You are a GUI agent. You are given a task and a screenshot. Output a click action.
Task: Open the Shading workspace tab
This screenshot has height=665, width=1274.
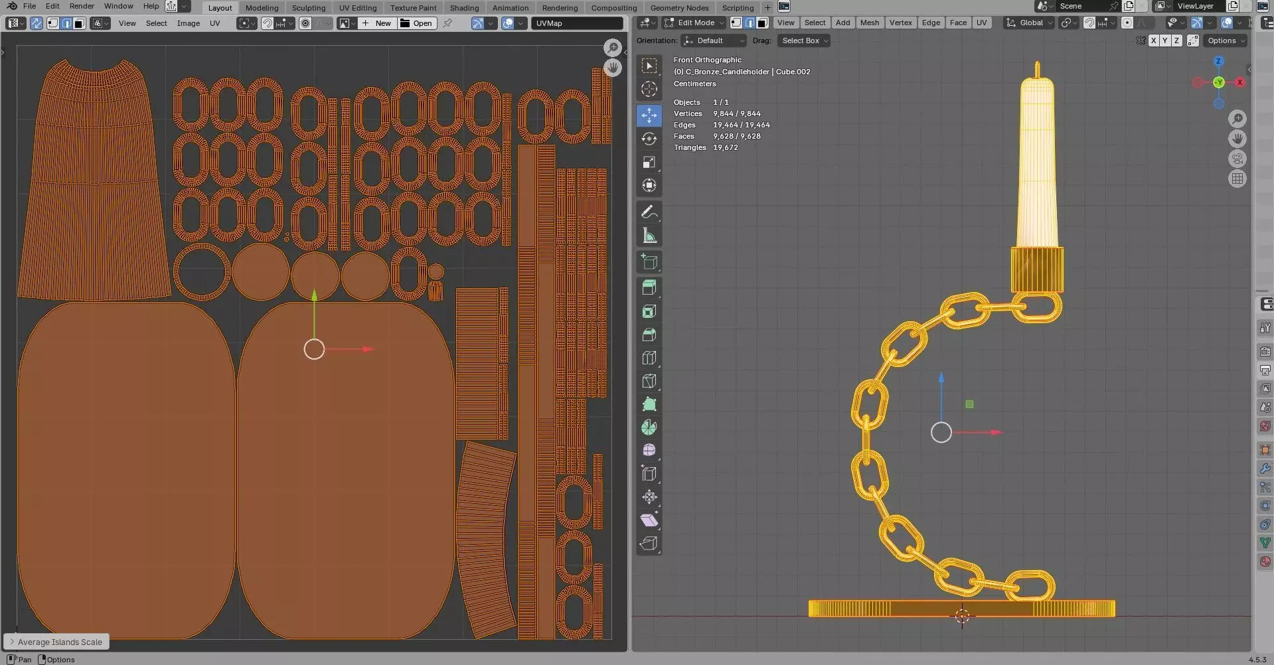(x=464, y=7)
